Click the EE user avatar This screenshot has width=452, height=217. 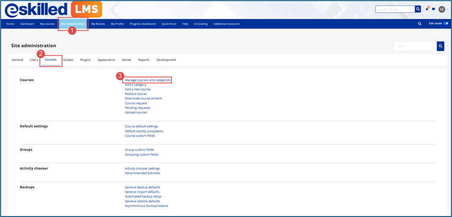(x=442, y=9)
